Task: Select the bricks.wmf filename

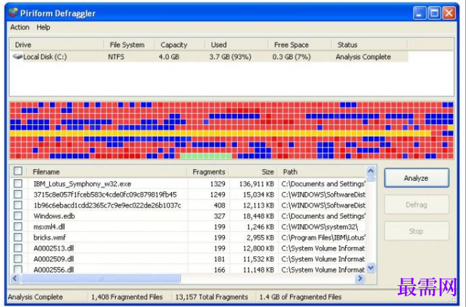Action: pyautogui.click(x=50, y=237)
